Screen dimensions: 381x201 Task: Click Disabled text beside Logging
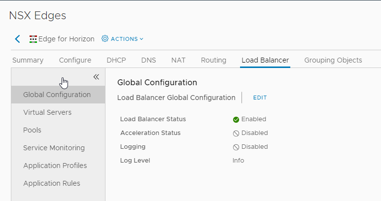click(255, 147)
